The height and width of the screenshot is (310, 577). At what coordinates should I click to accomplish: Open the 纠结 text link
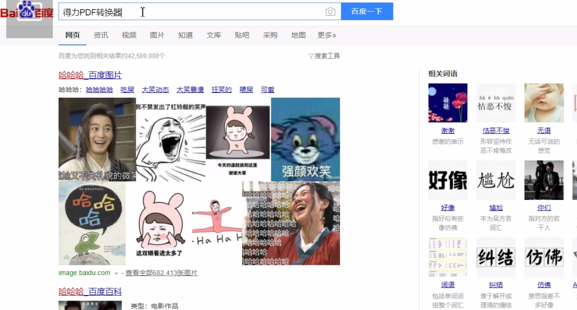point(496,285)
